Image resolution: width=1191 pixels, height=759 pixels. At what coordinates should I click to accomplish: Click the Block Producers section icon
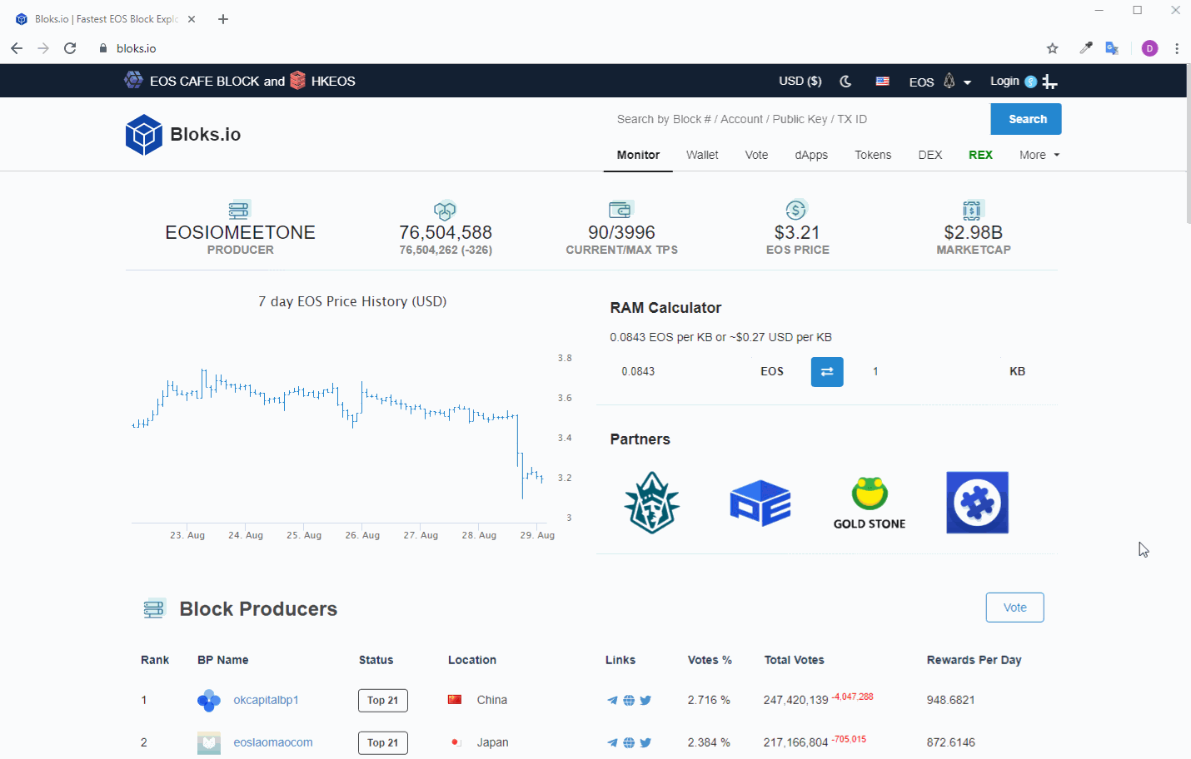point(154,609)
